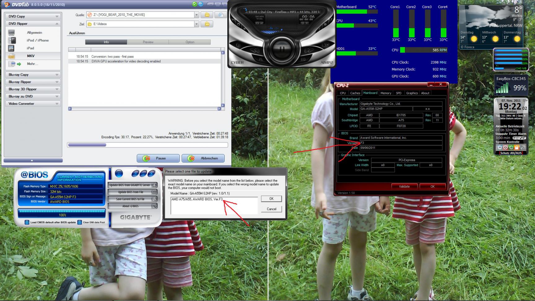
Task: Toggle Clear DMI data Pool checkbox
Action: [80, 222]
